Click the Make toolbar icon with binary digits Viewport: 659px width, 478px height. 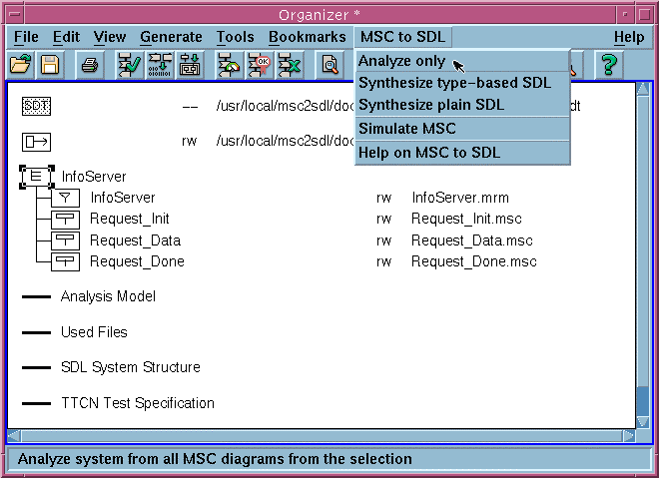[160, 65]
